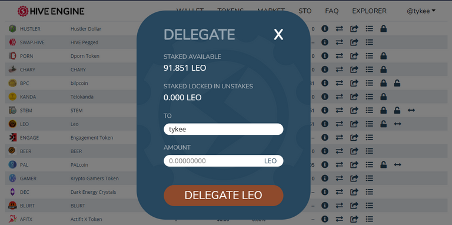
Task: Open the FAQ menu item
Action: [332, 11]
